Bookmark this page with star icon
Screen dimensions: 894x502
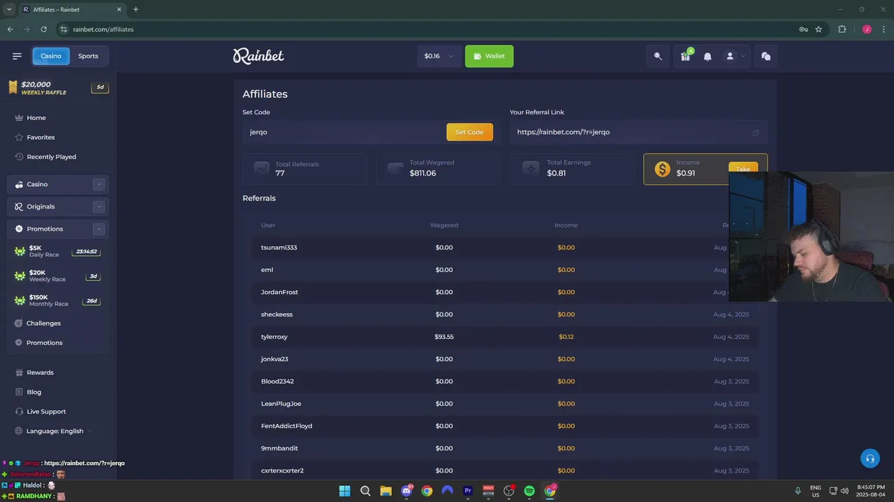click(819, 29)
